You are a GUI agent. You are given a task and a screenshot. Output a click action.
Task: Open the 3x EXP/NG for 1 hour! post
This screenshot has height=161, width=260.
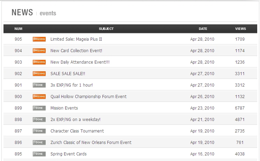(x=72, y=85)
